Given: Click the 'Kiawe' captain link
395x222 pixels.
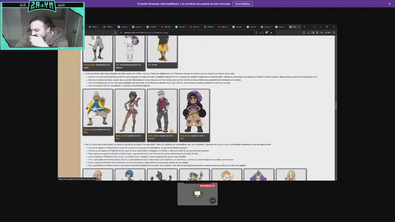Looking at the screenshot, I should [x=91, y=154].
